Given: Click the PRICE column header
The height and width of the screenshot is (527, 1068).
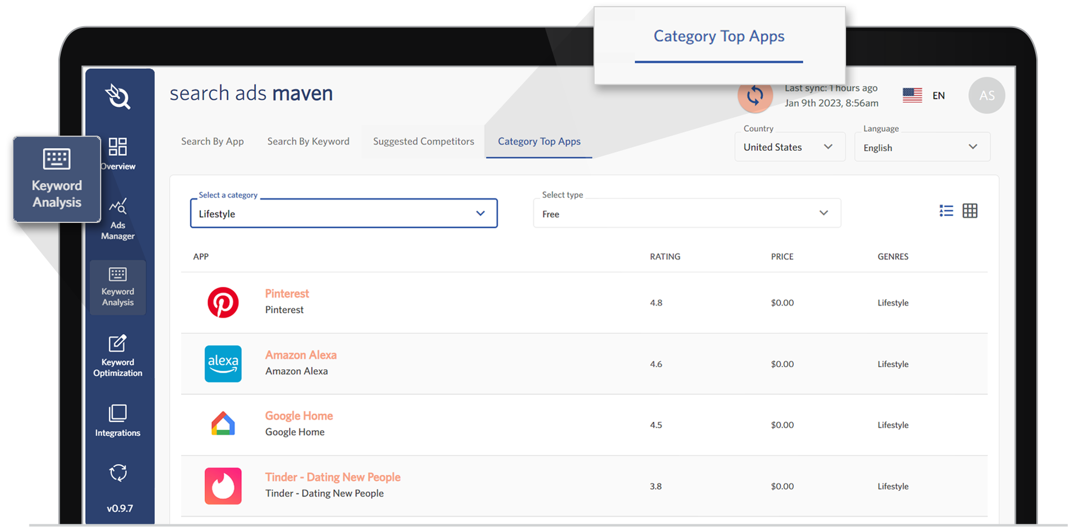Looking at the screenshot, I should coord(782,256).
